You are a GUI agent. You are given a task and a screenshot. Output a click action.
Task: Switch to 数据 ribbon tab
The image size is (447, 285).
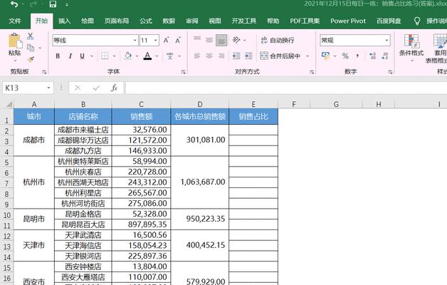point(169,21)
